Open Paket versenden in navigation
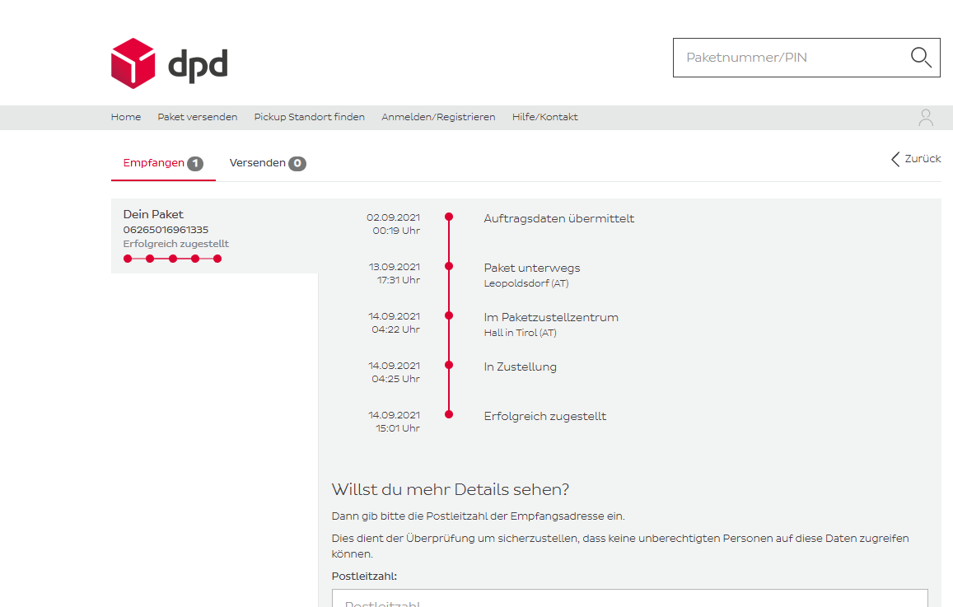953x607 pixels. tap(198, 117)
